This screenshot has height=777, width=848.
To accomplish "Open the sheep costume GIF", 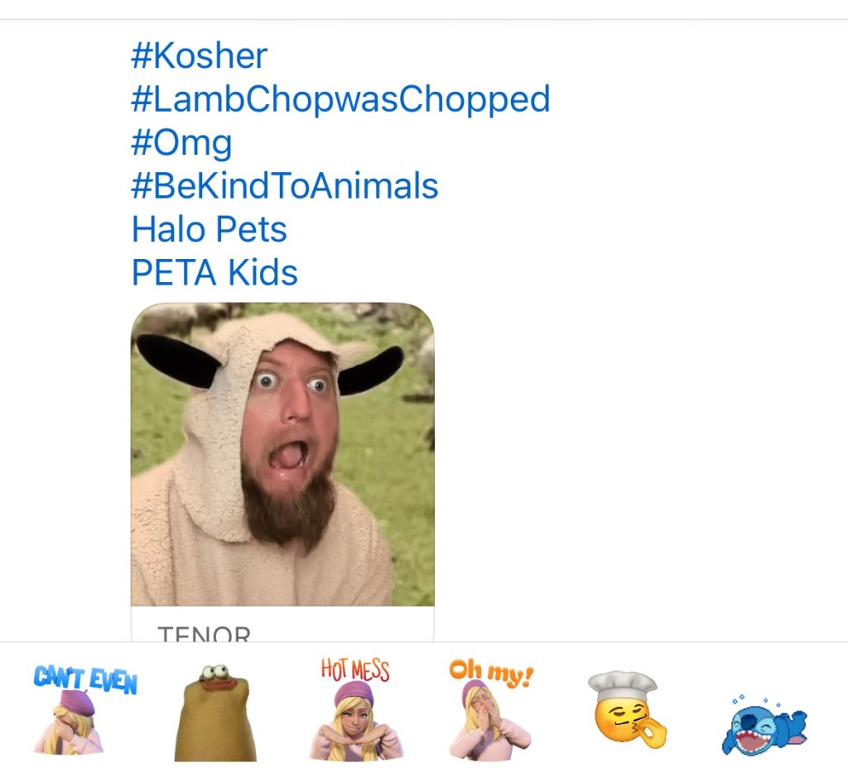I will click(x=282, y=453).
